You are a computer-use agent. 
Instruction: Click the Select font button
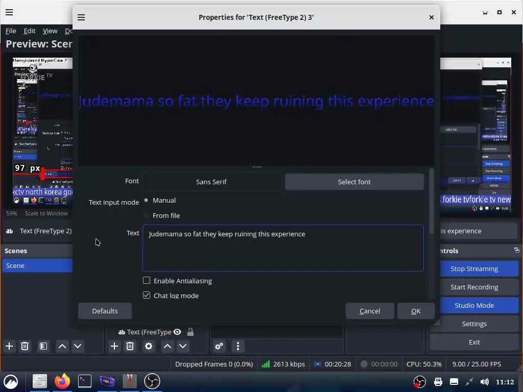tap(354, 182)
